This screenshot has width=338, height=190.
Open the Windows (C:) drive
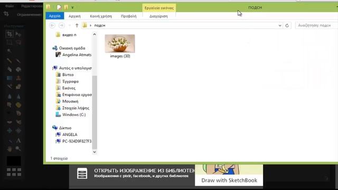point(74,115)
